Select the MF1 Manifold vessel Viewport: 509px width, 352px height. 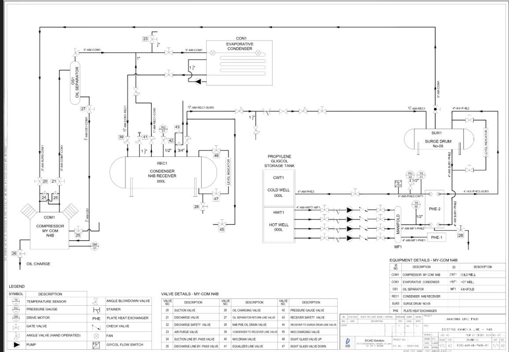click(x=398, y=225)
